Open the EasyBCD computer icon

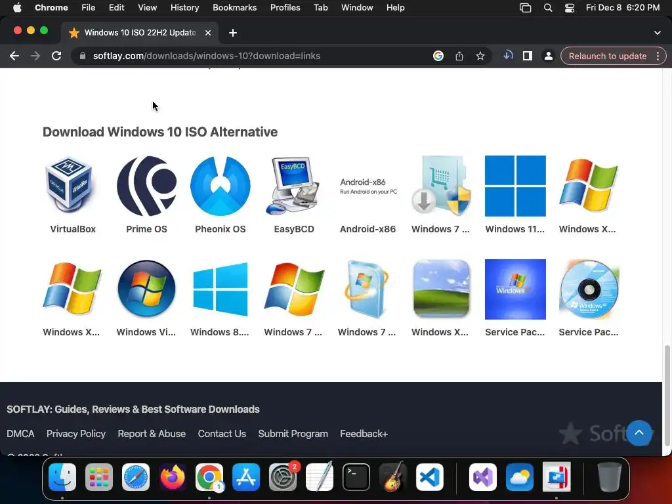point(293,186)
